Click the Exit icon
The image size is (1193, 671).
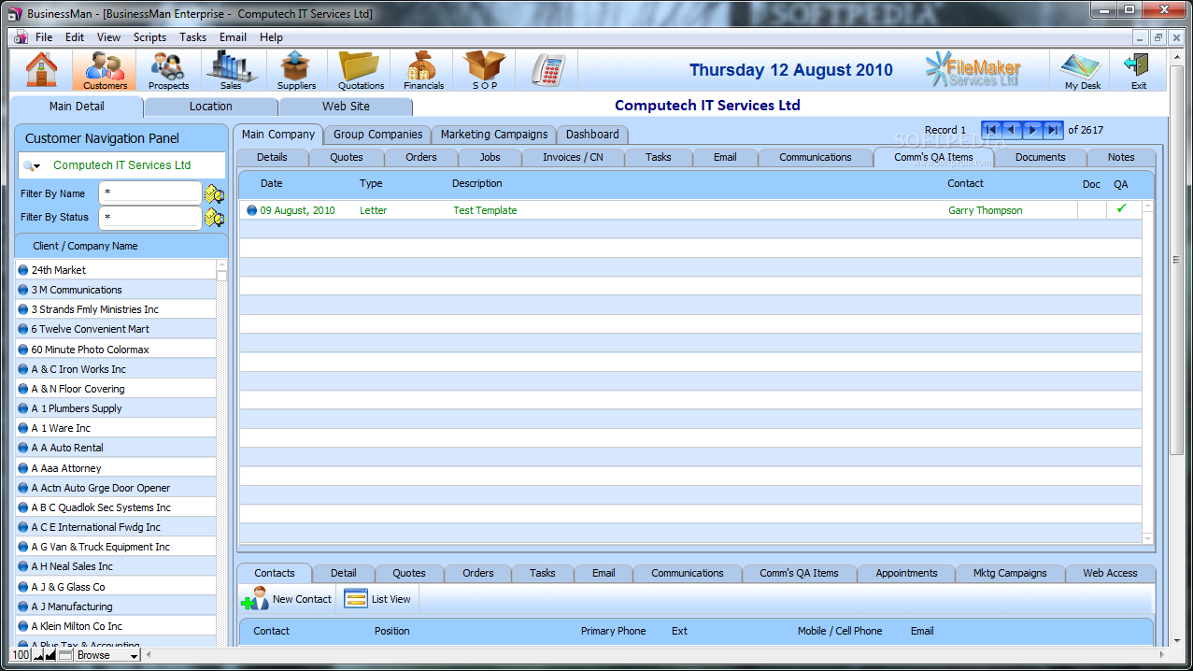[1138, 71]
